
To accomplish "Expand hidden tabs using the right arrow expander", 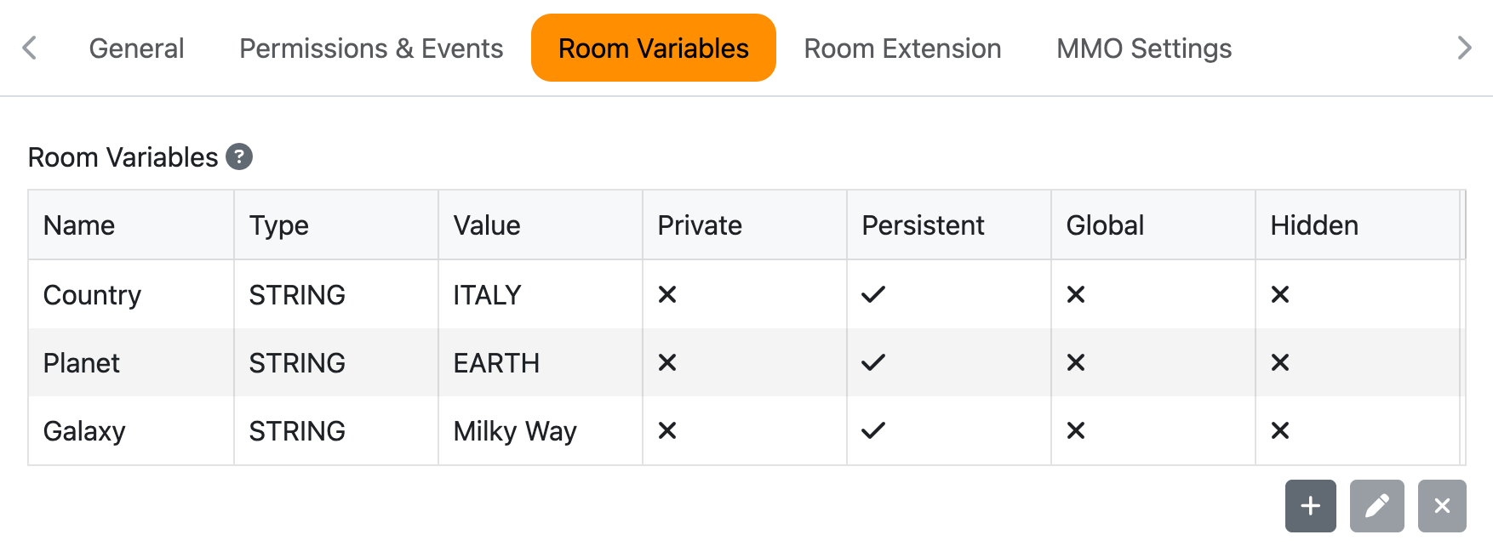I will point(1463,48).
